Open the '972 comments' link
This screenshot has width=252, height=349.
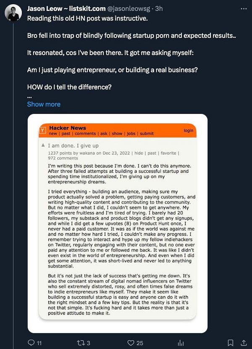click(63, 158)
